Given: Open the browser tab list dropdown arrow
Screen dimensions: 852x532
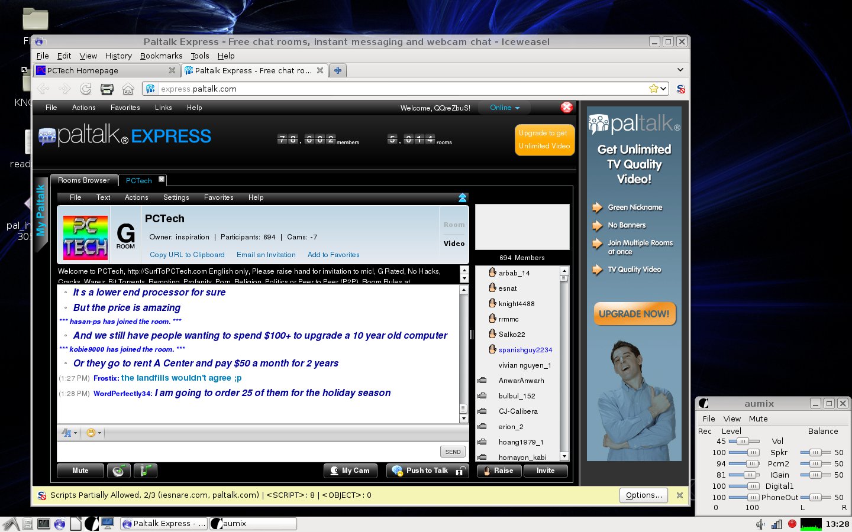Looking at the screenshot, I should [680, 70].
